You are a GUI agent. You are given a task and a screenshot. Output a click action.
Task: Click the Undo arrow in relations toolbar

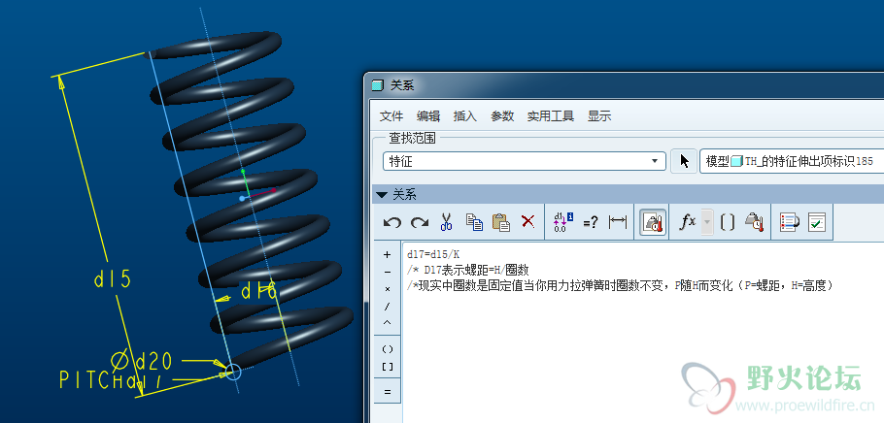click(391, 222)
